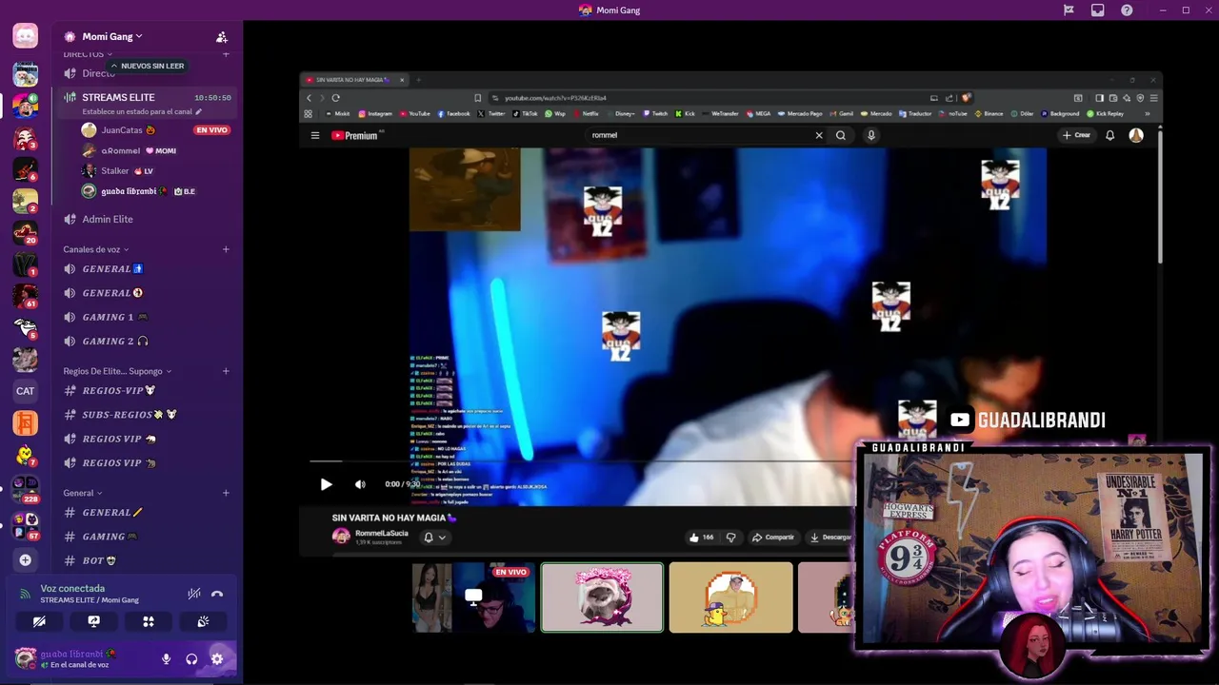This screenshot has height=685, width=1219.
Task: Play the YouTube video
Action: 326,484
